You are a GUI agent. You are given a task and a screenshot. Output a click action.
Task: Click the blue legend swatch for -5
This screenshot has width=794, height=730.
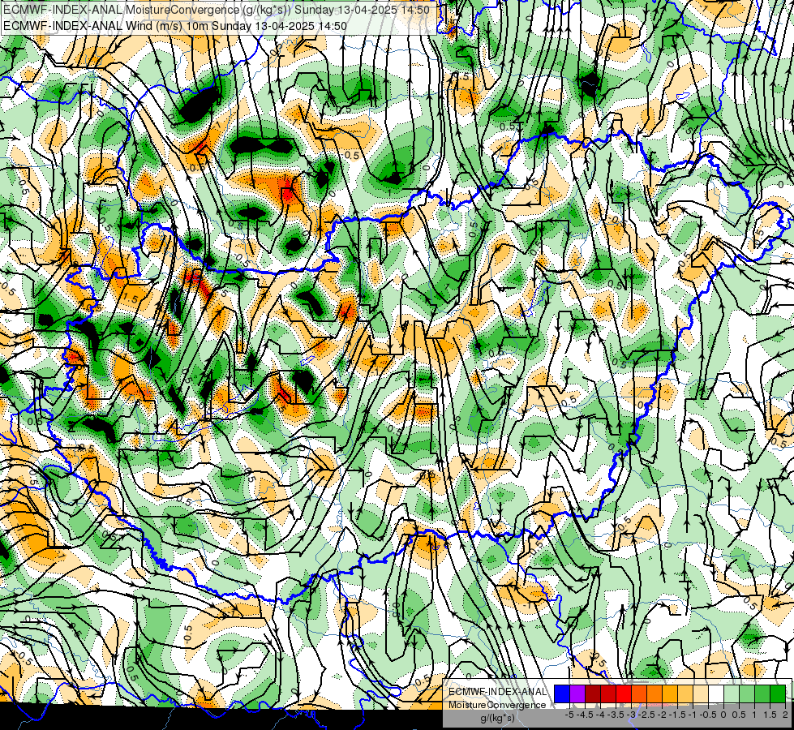pyautogui.click(x=562, y=693)
